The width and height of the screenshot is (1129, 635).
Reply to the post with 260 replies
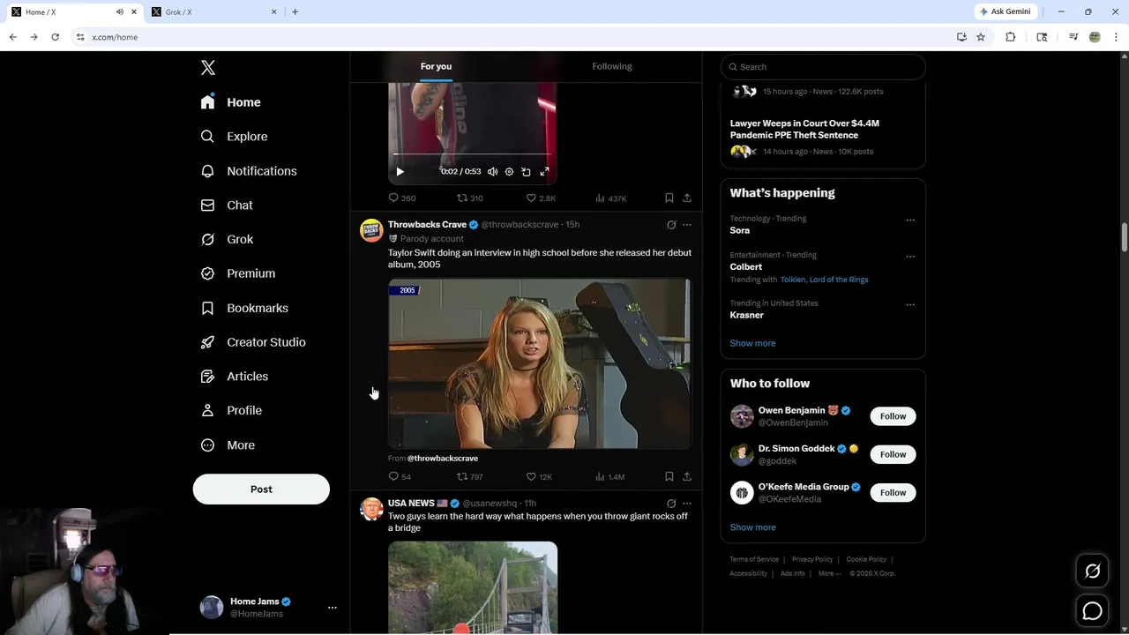click(x=402, y=198)
